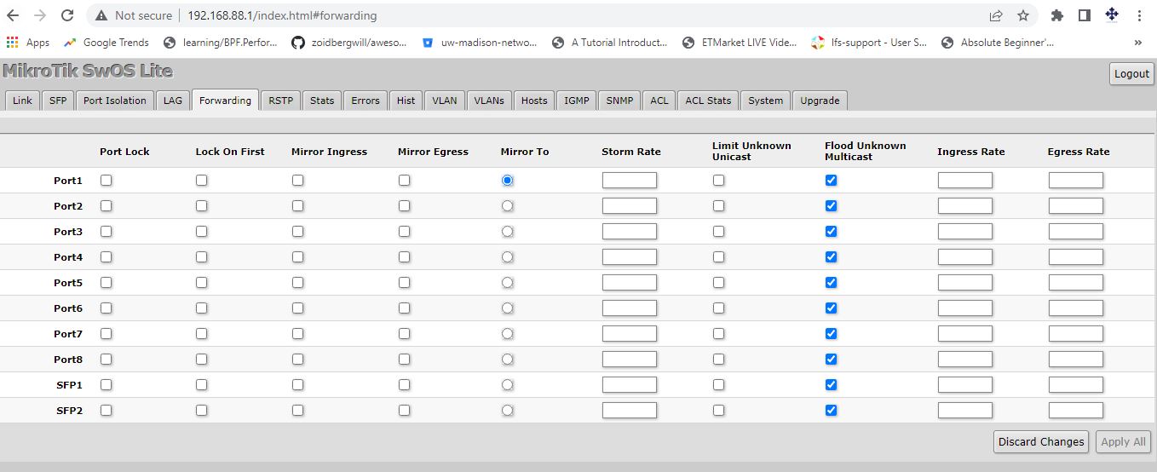Screen dimensions: 1157x472
Task: Open the Port Isolation tab
Action: 115,101
